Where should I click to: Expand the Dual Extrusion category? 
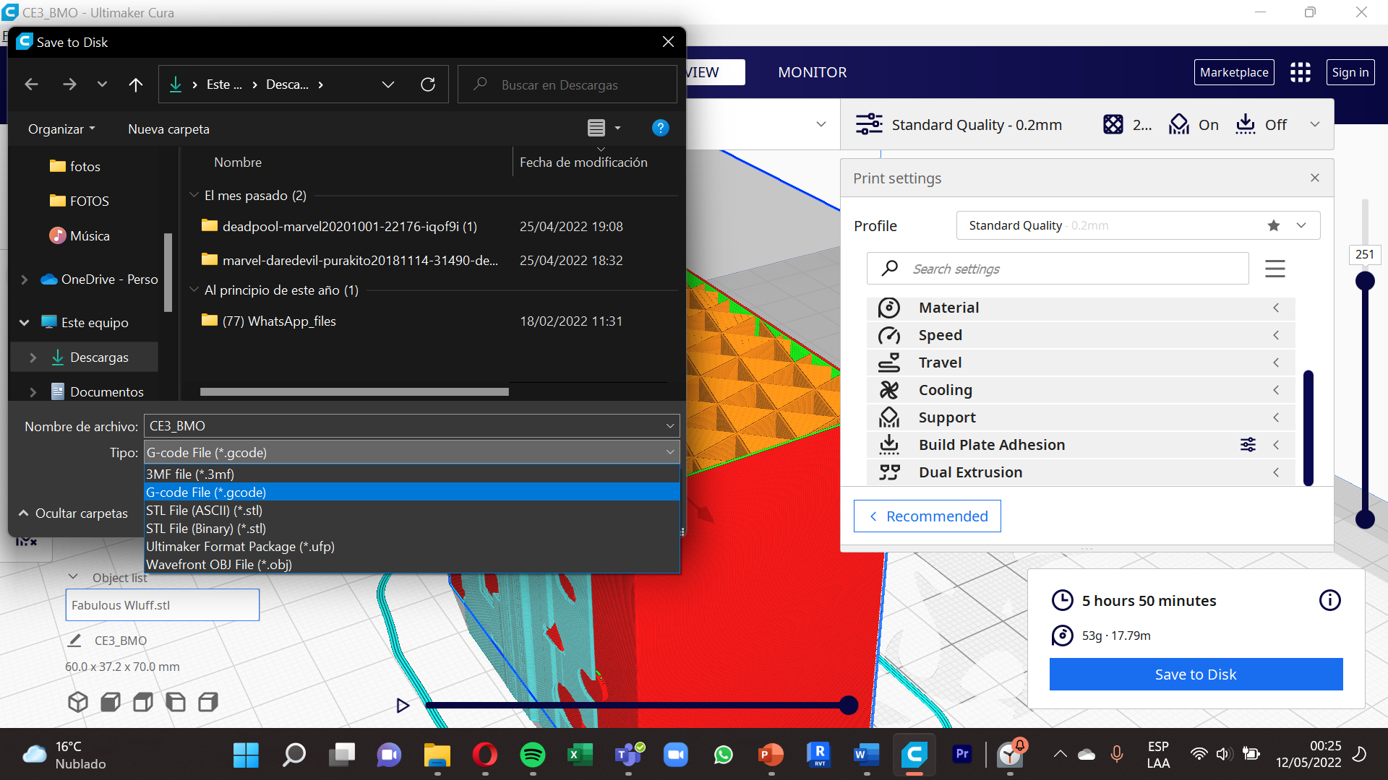click(x=1081, y=472)
